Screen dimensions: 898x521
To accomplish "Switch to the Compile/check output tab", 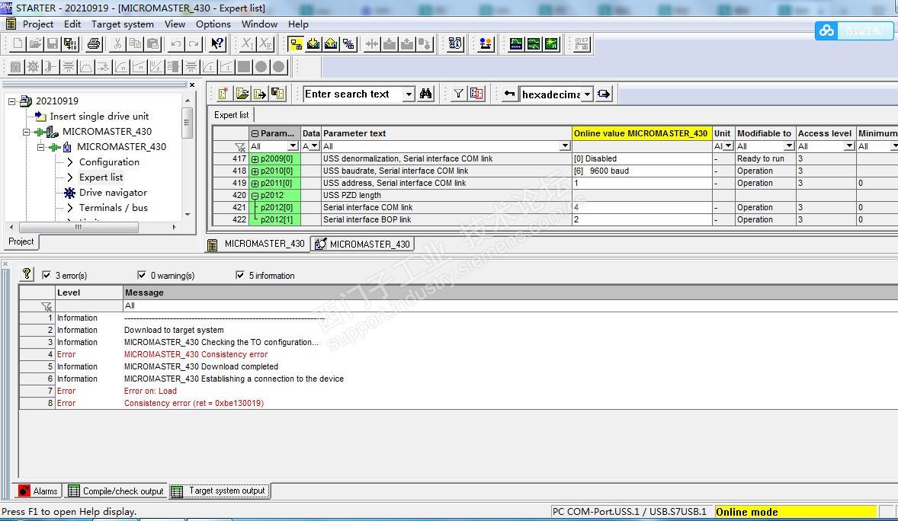I will 117,491.
